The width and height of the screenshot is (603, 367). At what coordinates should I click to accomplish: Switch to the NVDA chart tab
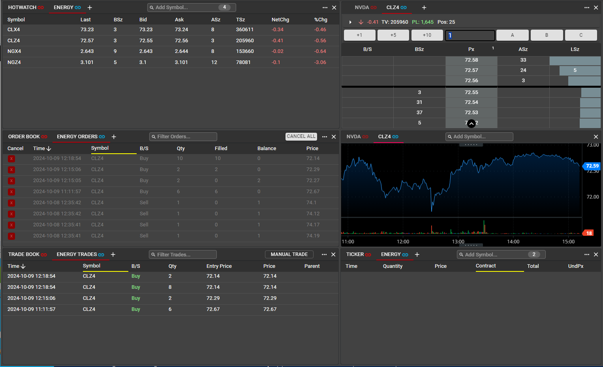coord(353,137)
